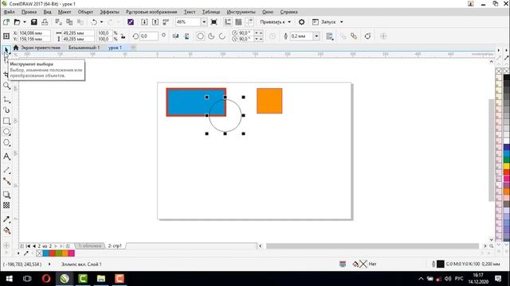Viewport: 510px width, 286px height.
Task: Select the orange square on the page
Action: 269,101
